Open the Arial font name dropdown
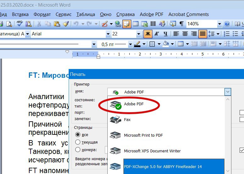The height and width of the screenshot is (174, 244). click(x=108, y=34)
